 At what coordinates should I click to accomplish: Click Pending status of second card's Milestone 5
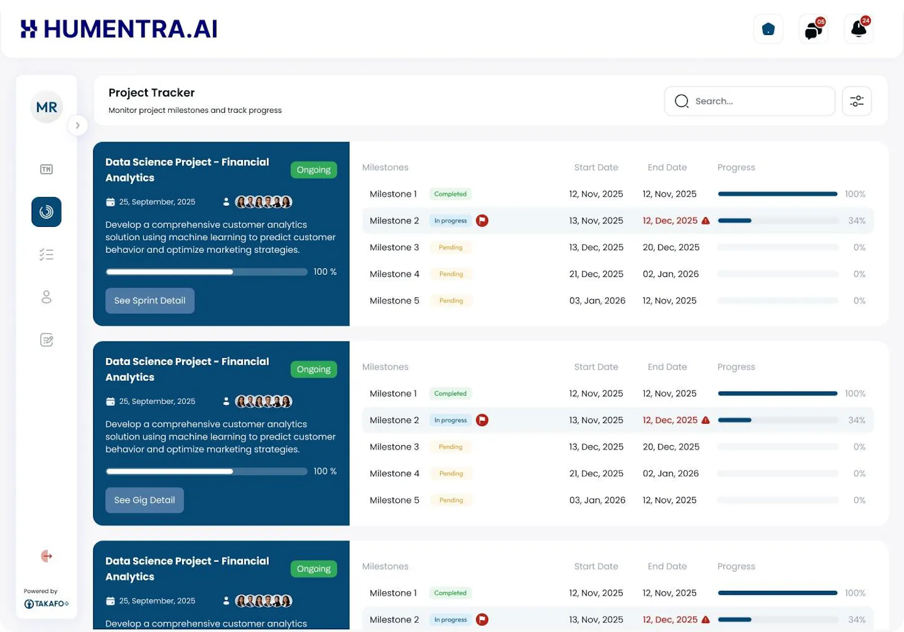coord(451,500)
